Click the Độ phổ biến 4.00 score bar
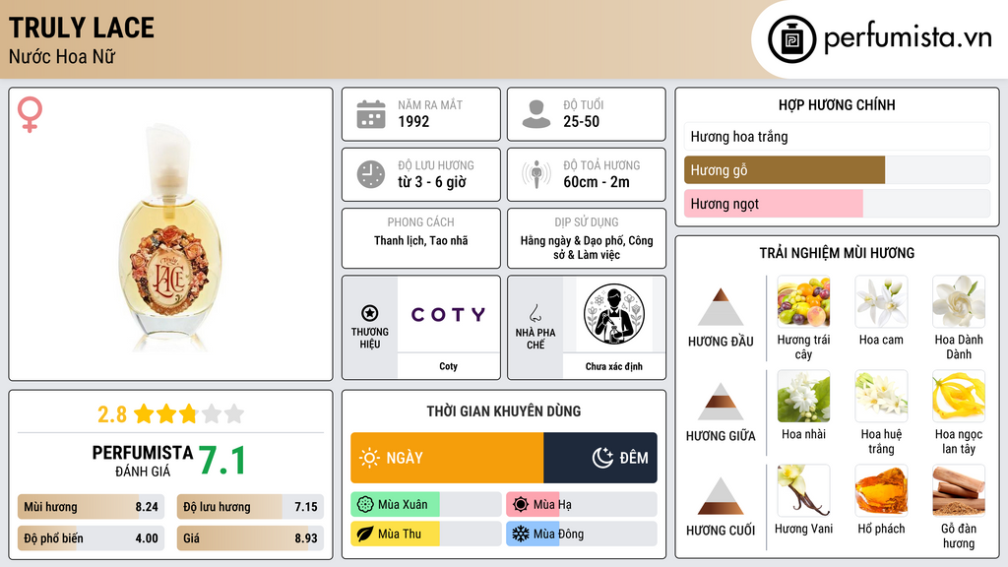Viewport: 1008px width, 567px height. [91, 538]
